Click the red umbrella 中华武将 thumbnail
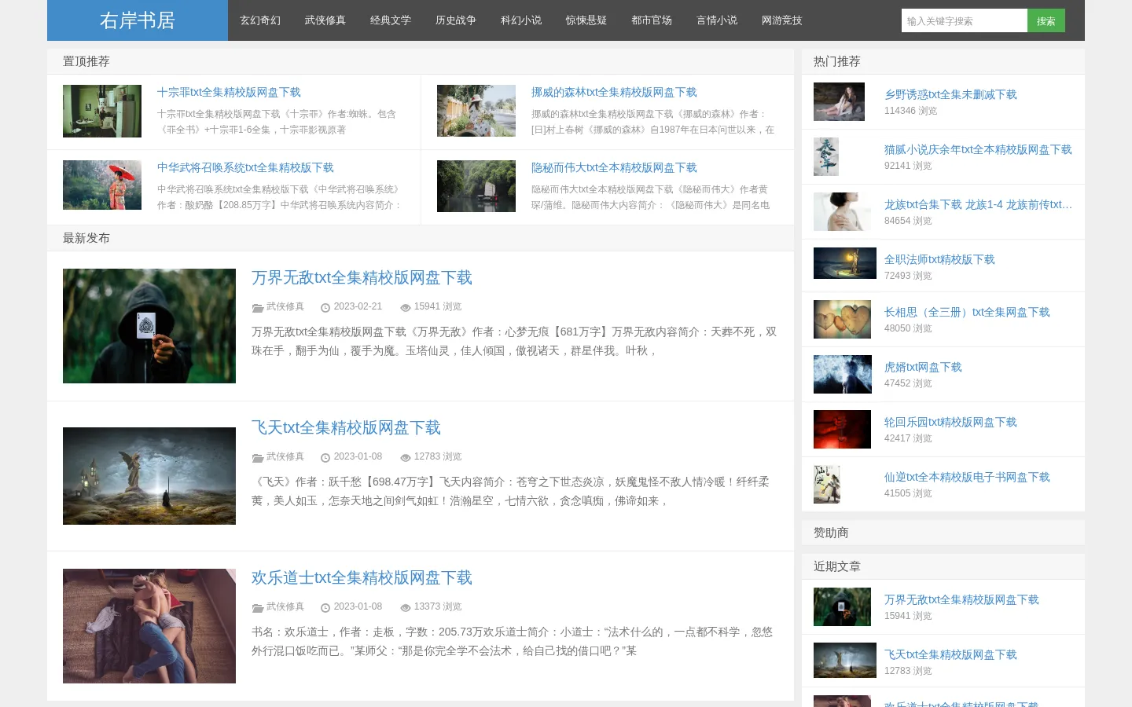This screenshot has width=1132, height=707. click(102, 185)
